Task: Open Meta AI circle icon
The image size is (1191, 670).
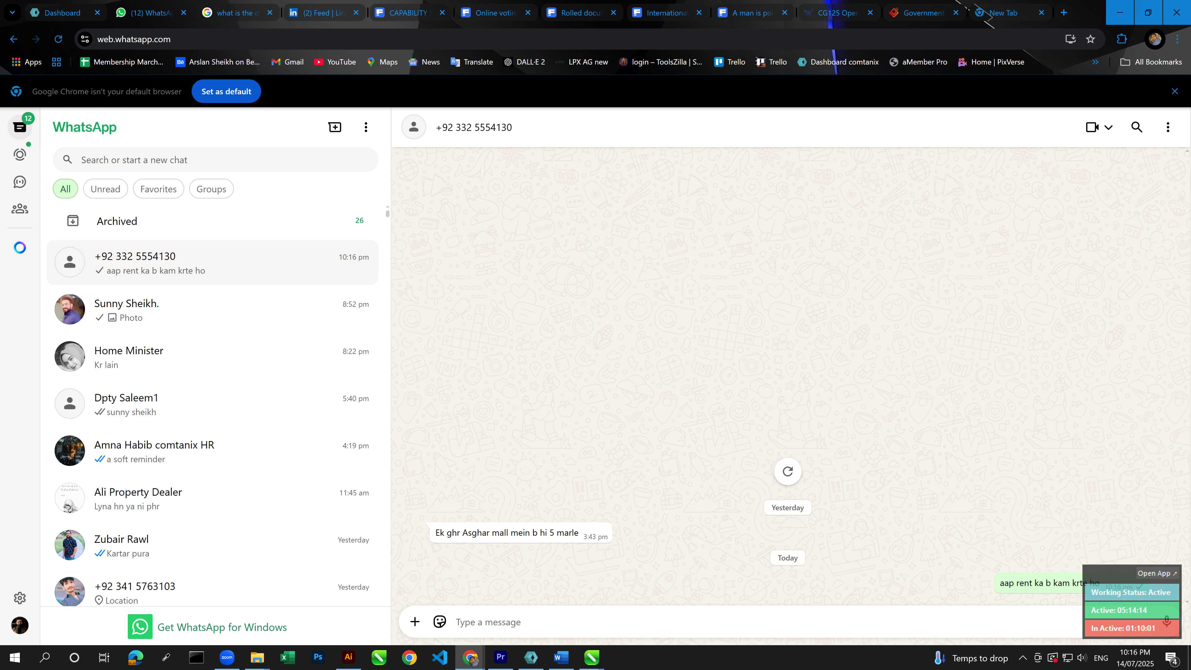Action: click(x=20, y=248)
